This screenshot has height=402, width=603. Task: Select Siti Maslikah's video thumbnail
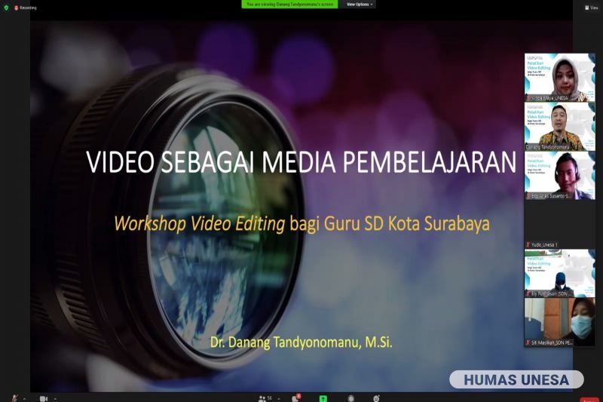point(559,322)
